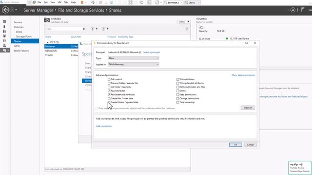312x175 pixels.
Task: Click the VMware pause VM icon
Action: [82, 2]
